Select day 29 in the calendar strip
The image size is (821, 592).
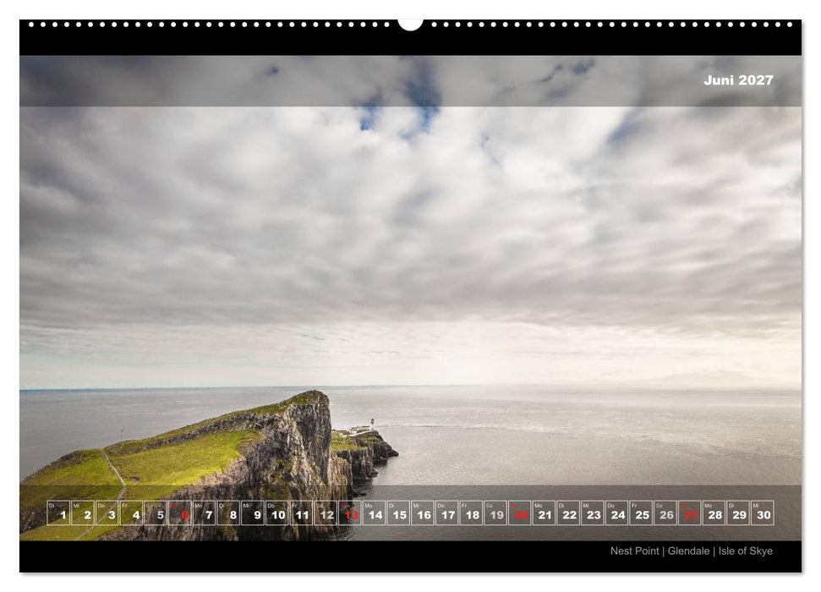739,513
